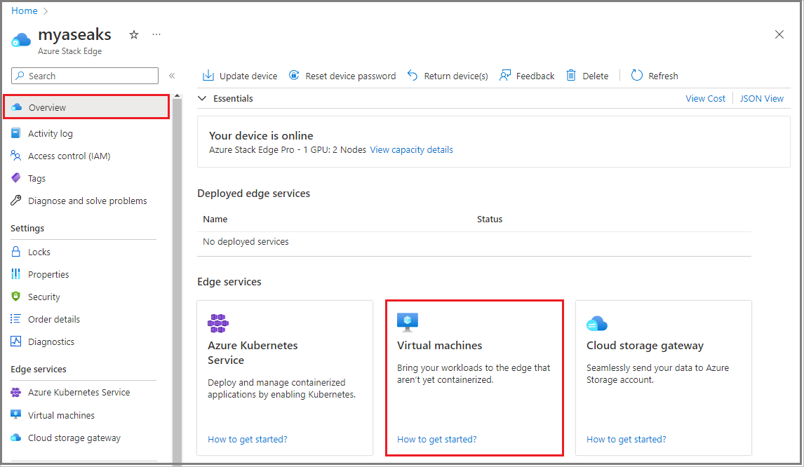The width and height of the screenshot is (804, 467).
Task: Click the View capacity details link
Action: coord(411,150)
